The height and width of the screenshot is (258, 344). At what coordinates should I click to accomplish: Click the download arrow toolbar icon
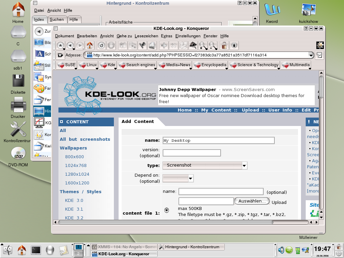point(234,45)
